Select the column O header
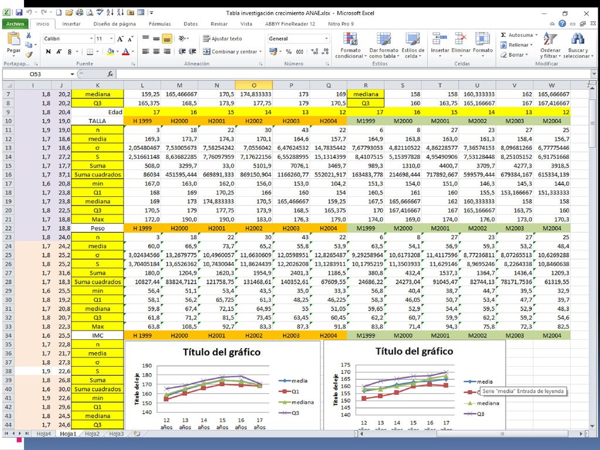The image size is (600, 450). [254, 85]
